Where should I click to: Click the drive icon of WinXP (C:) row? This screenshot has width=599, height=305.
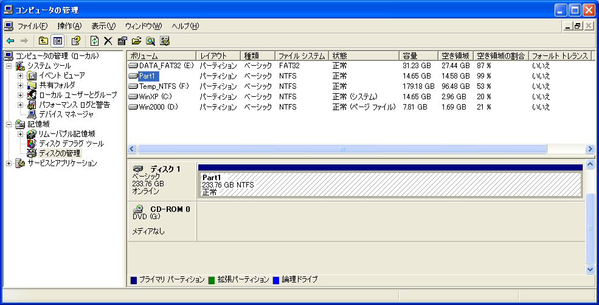coord(133,97)
